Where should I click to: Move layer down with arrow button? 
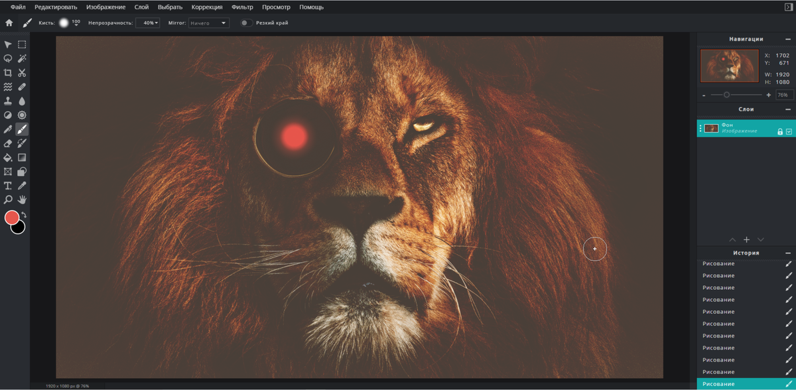click(761, 239)
